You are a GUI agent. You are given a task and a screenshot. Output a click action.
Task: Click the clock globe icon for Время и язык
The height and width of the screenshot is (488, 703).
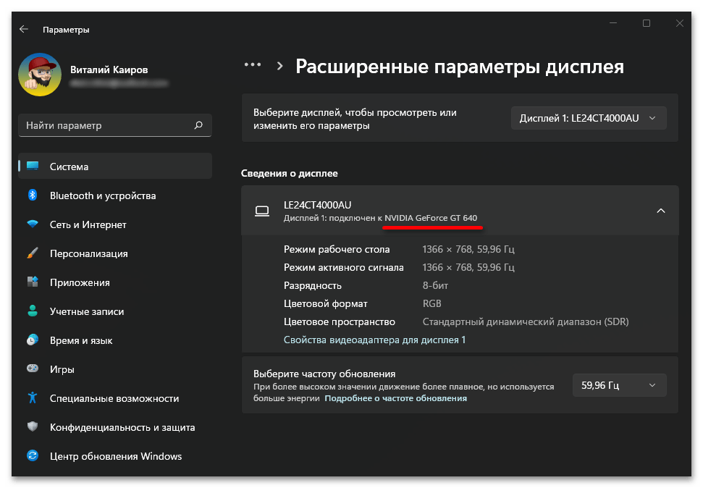click(33, 340)
